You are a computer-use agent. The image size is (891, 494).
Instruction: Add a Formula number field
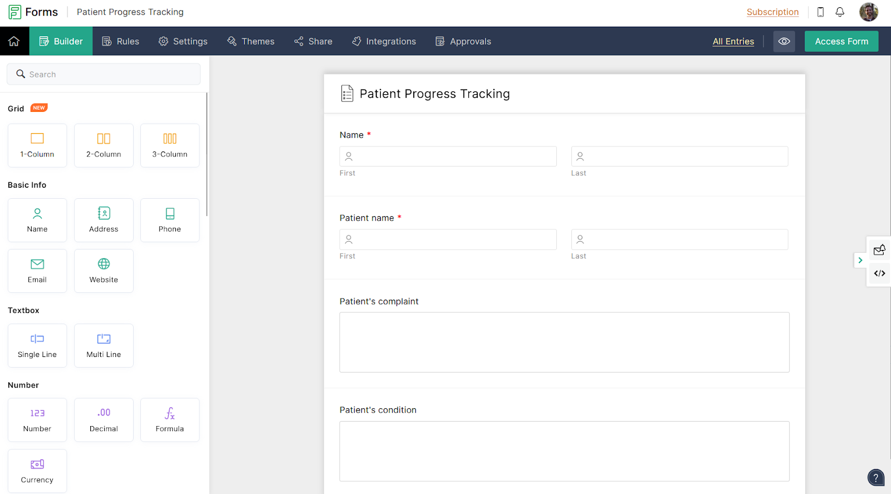(x=169, y=419)
